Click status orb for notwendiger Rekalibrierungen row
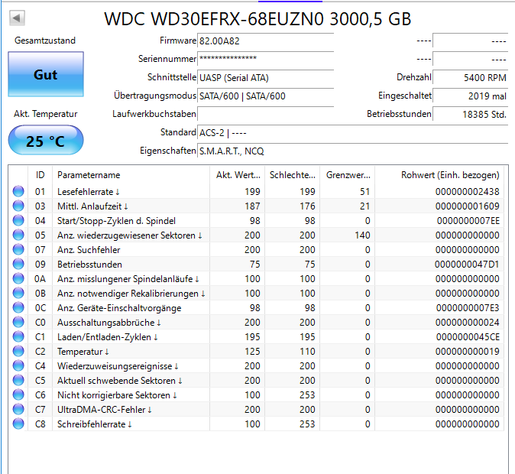The height and width of the screenshot is (474, 515). tap(18, 293)
